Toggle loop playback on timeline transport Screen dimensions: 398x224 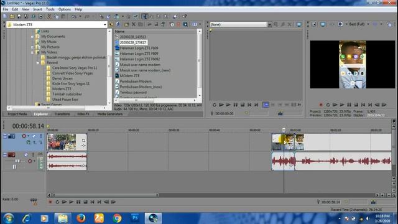tap(57, 202)
